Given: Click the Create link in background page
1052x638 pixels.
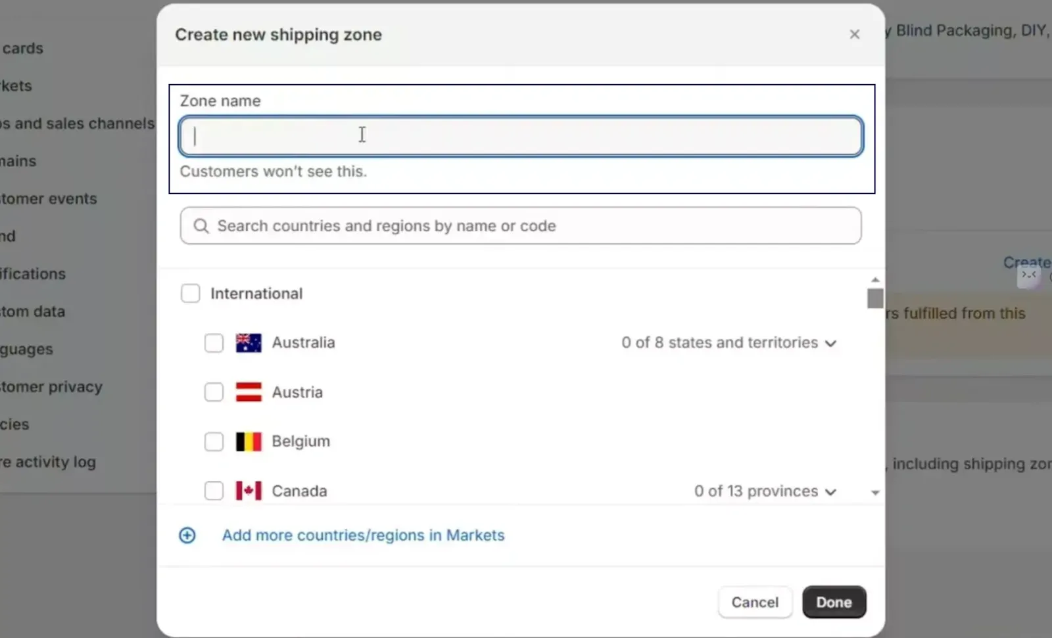Looking at the screenshot, I should (x=1027, y=262).
